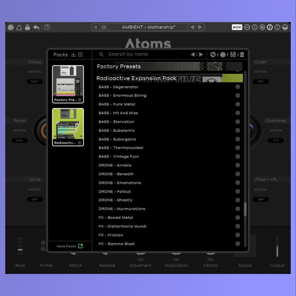Image resolution: width=296 pixels, height=296 pixels.
Task: Click the half-filled circle icon in the top right corner
Action: pos(285,27)
